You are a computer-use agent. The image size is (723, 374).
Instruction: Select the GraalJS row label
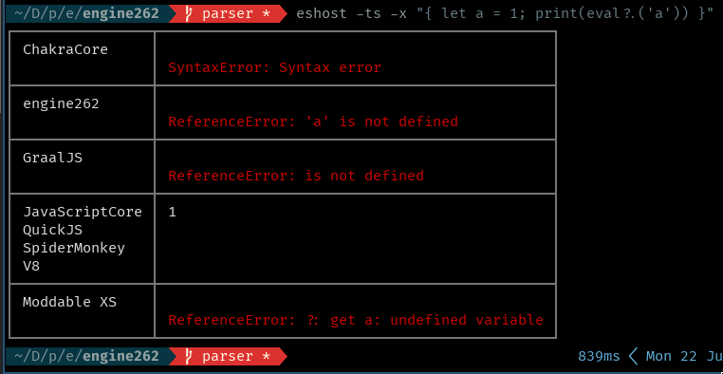click(52, 159)
